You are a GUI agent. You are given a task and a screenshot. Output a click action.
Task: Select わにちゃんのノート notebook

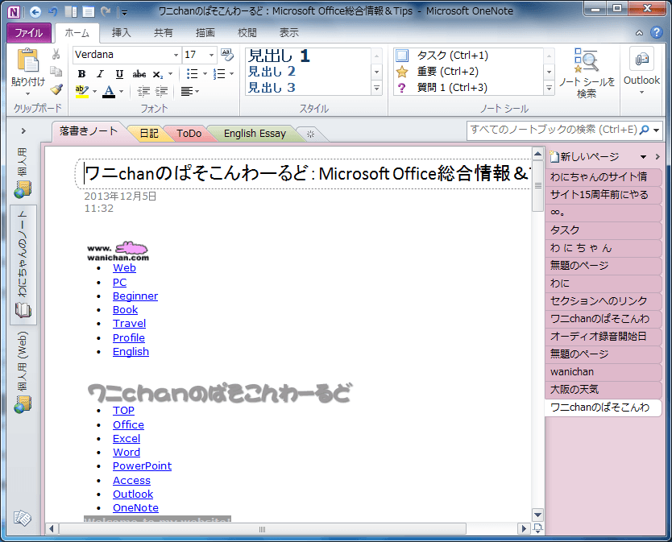point(23,265)
